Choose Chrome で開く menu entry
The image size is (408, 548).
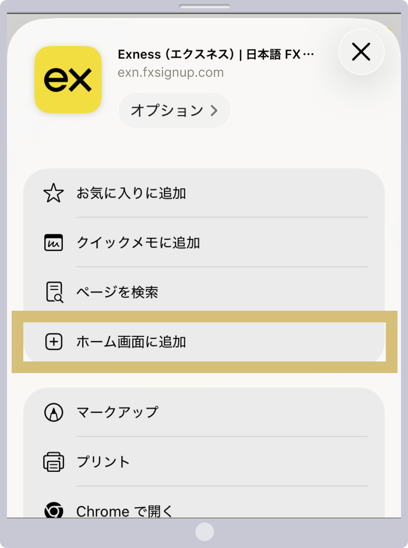pos(125,510)
